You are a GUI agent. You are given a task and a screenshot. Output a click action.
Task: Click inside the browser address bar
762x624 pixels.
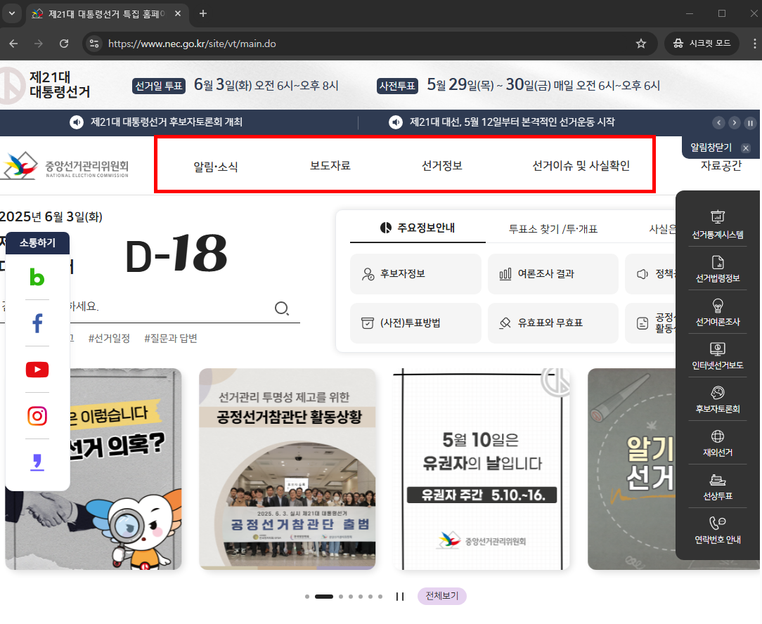pos(281,43)
